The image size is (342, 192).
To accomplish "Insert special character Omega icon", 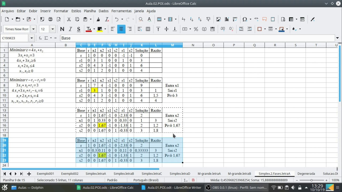I will [245, 19].
